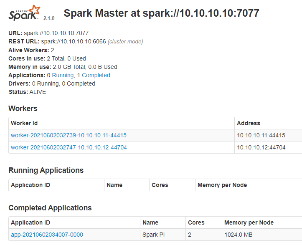302x245 pixels.
Task: Open application app-20210602034007-0000
Action: tap(47, 235)
